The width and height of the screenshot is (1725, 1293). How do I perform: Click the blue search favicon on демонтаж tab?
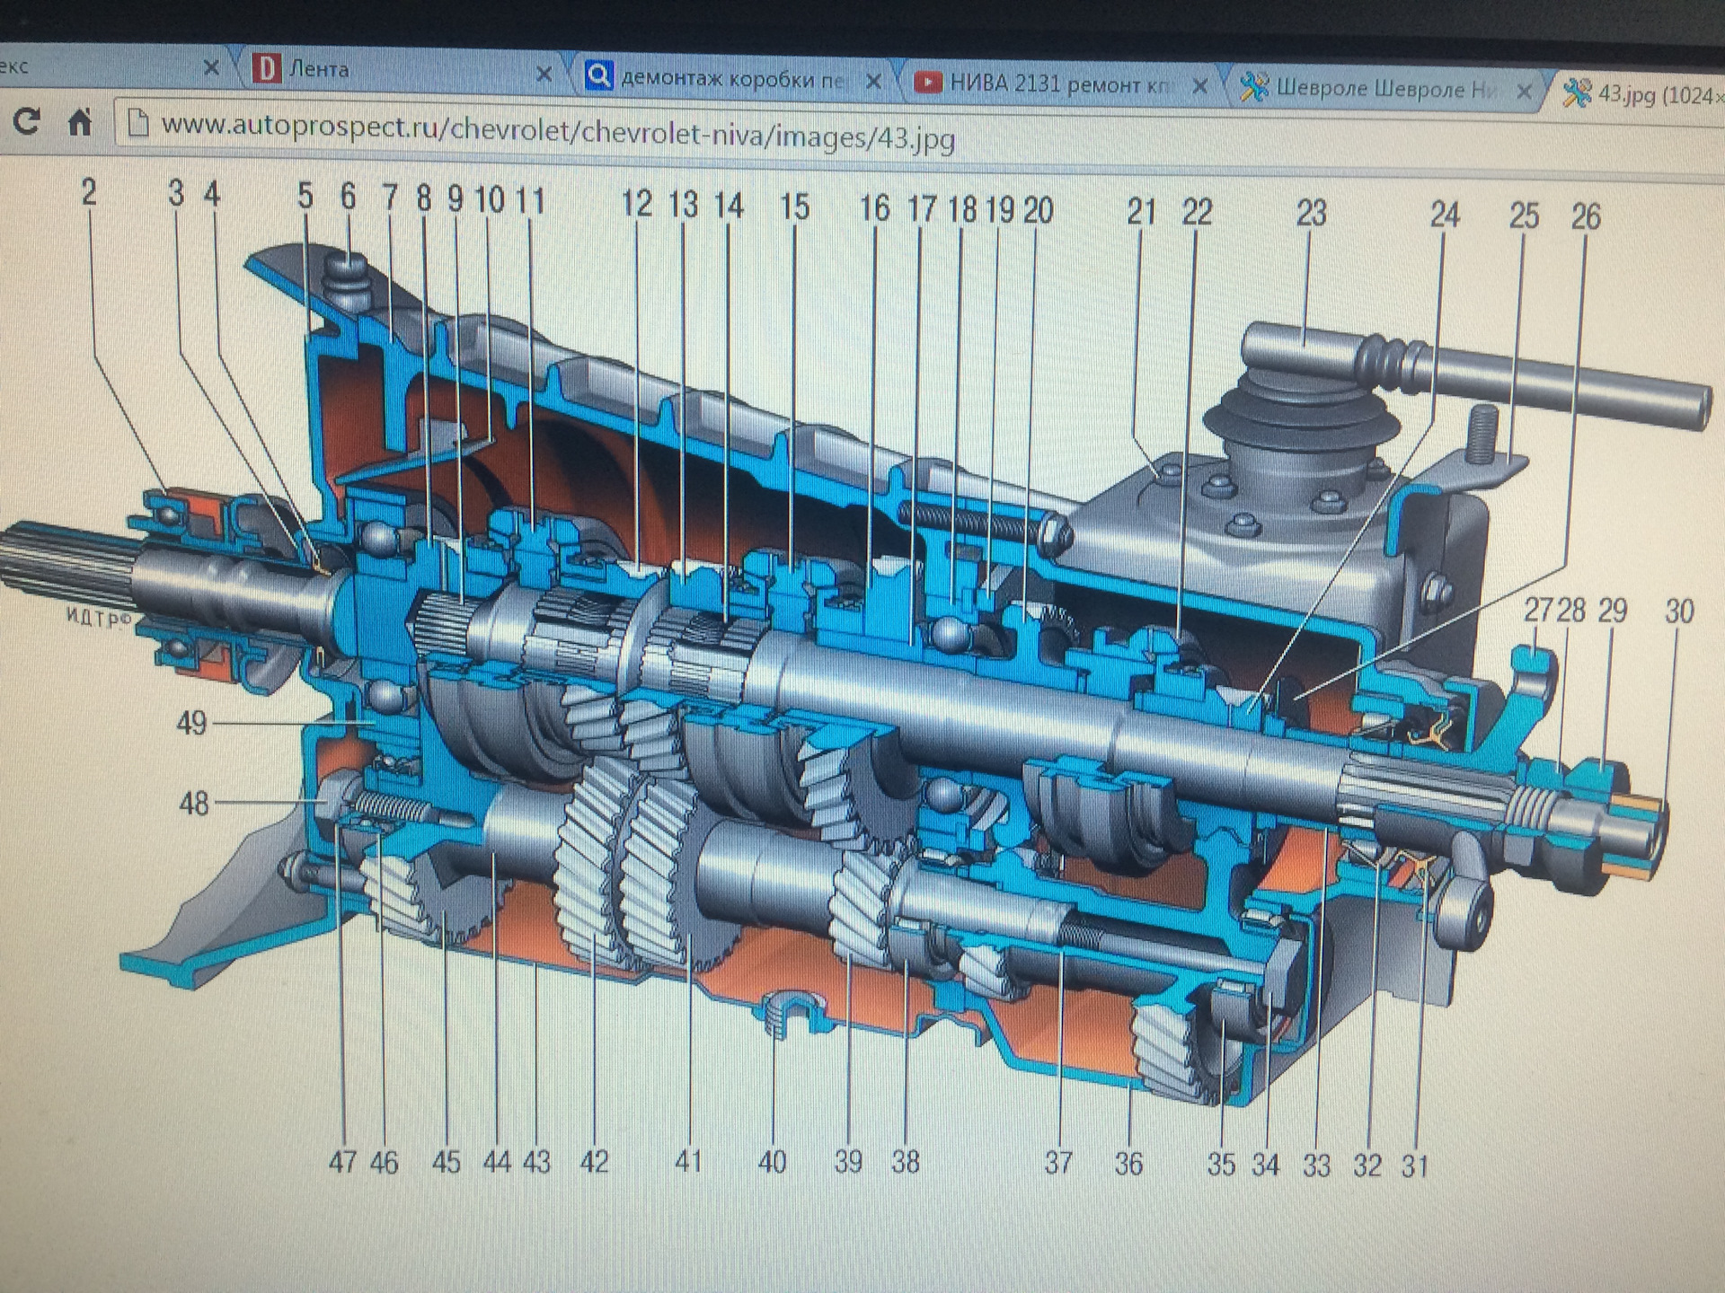coord(598,75)
